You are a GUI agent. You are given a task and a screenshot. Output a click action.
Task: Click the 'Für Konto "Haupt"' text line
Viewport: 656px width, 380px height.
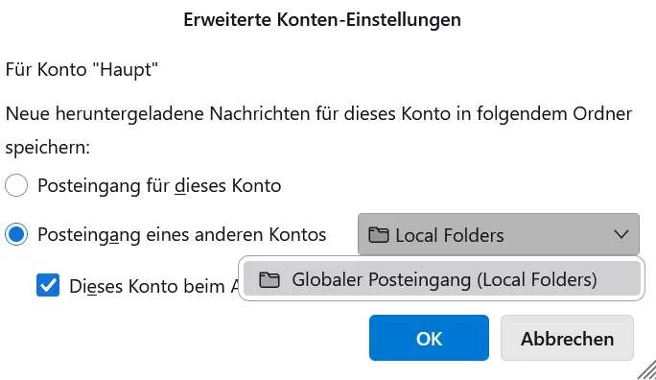[x=82, y=69]
